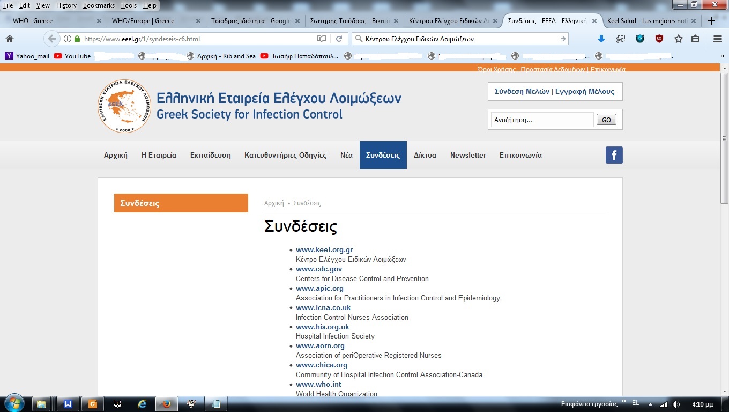
Task: Click the GO search button
Action: [x=606, y=120]
